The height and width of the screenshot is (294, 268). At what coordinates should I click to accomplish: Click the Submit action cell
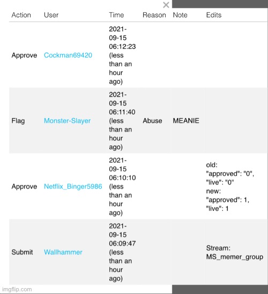click(22, 252)
